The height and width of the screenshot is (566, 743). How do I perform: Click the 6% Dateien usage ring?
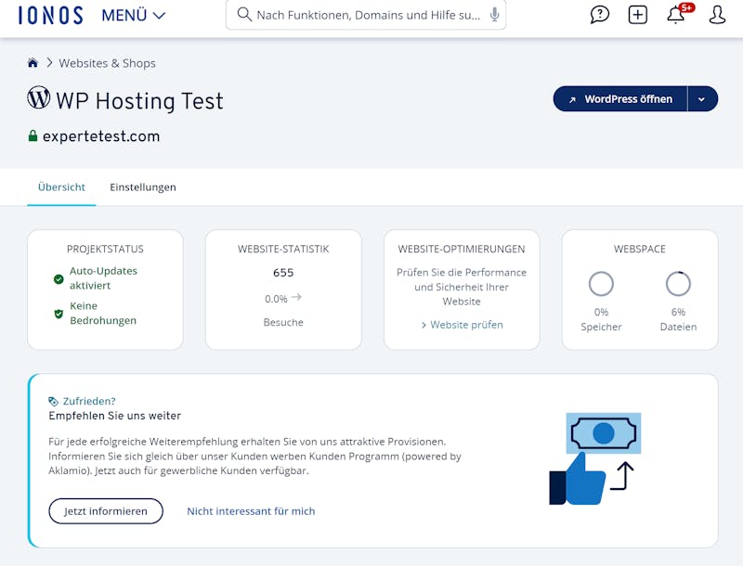[x=678, y=284]
